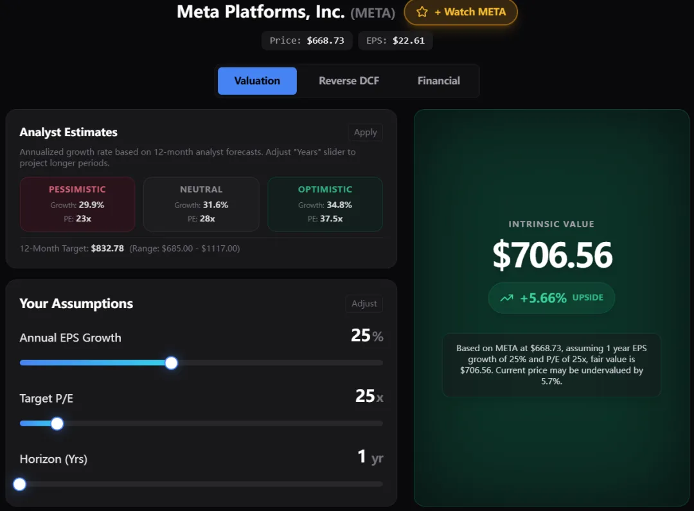Click the Price $668.73 badge

pos(307,40)
